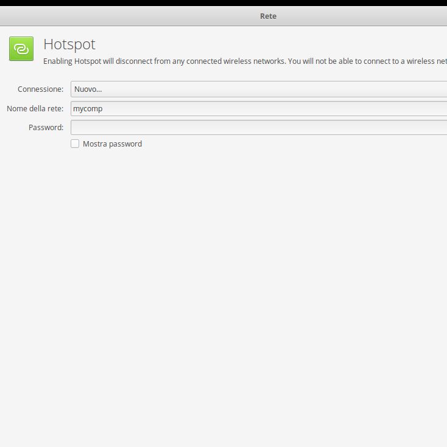Click the Enabling Hotspot warning text
Screen dimensions: 447x447
(x=245, y=61)
